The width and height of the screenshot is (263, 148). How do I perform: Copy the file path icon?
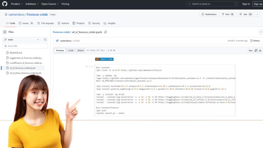(x=106, y=32)
